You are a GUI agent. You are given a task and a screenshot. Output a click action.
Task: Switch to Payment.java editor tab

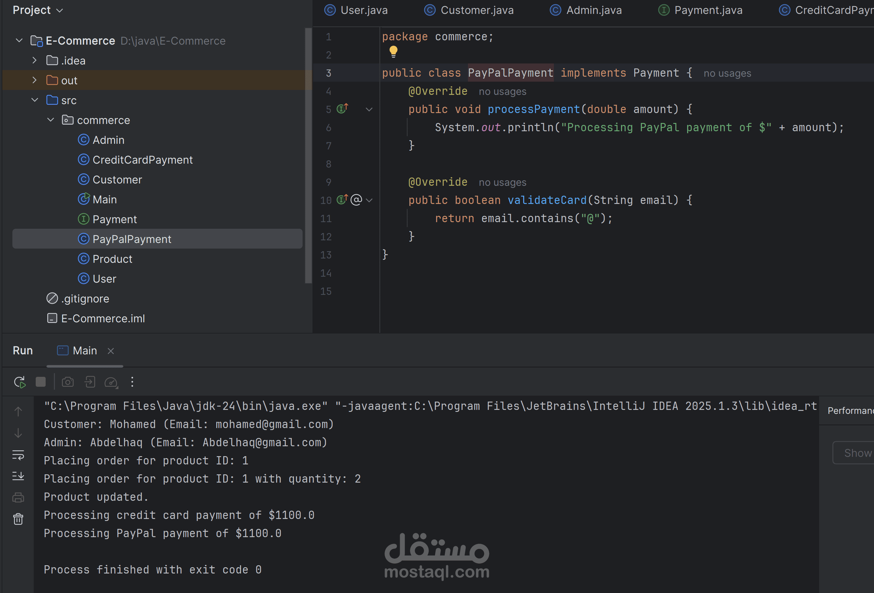tap(700, 10)
